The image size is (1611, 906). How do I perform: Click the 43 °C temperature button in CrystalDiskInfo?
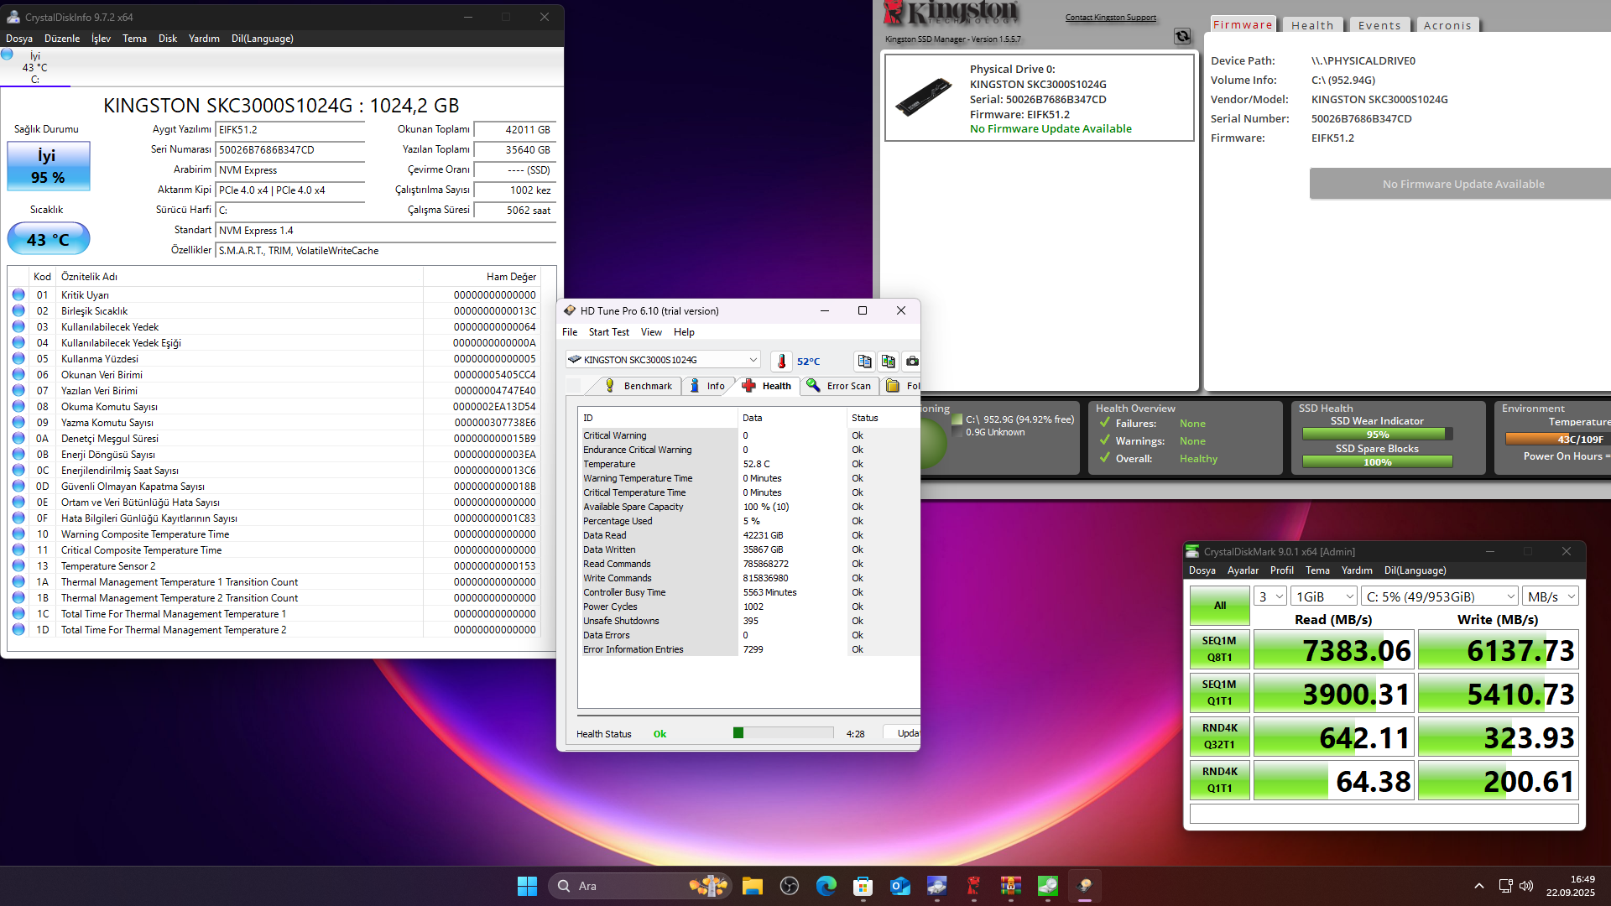[x=49, y=239]
